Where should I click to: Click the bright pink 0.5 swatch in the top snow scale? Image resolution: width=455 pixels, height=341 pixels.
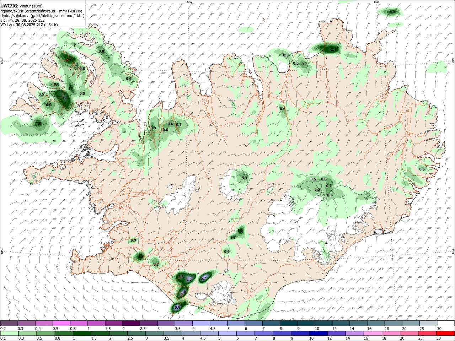coord(61,324)
